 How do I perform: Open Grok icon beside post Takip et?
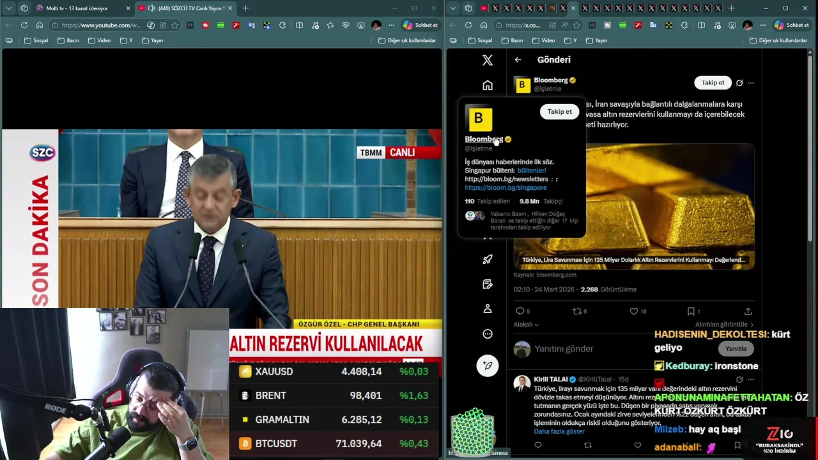tap(739, 83)
